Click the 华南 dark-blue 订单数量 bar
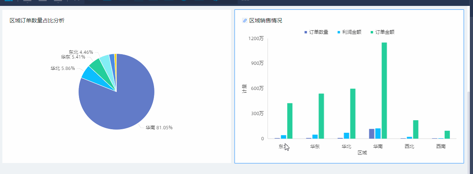Image resolution: width=473 pixels, height=174 pixels. coord(372,134)
